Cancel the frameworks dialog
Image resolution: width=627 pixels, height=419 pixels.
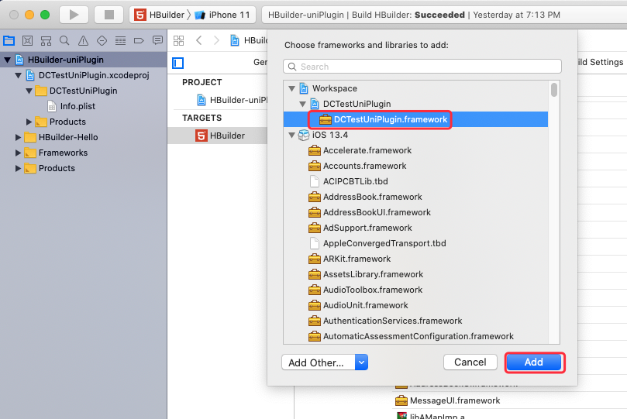coord(470,362)
